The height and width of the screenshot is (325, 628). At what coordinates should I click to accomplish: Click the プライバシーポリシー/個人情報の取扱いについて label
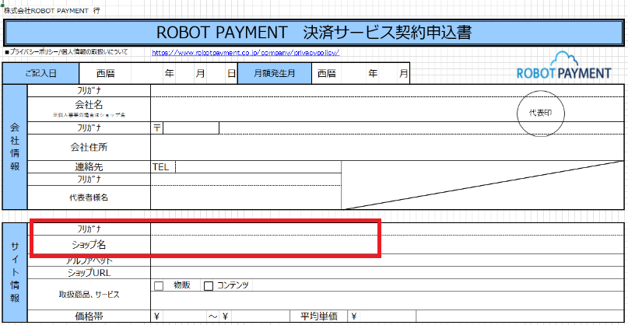66,52
